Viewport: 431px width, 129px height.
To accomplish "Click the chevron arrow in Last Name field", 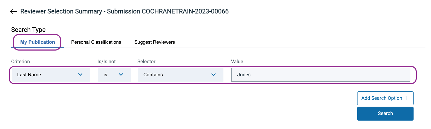I will point(80,75).
